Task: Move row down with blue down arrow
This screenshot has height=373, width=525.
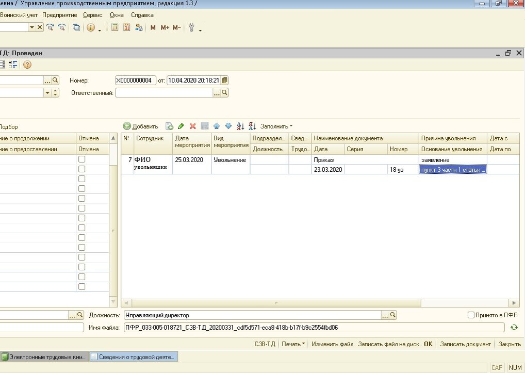Action: [228, 126]
